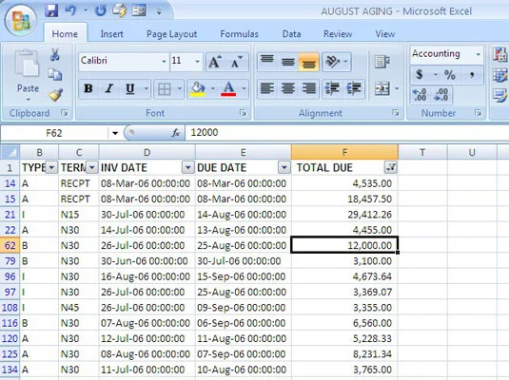Image resolution: width=509 pixels, height=380 pixels.
Task: Toggle Bold formatting
Action: pos(88,88)
